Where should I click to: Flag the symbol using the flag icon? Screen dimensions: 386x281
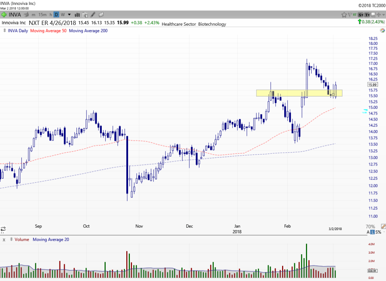[350, 15]
